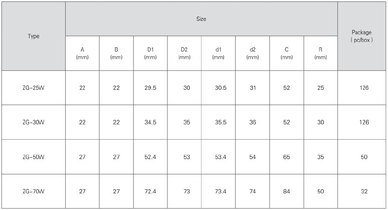
Task: Click the "d2 (mm)" column header
Action: 253,53
